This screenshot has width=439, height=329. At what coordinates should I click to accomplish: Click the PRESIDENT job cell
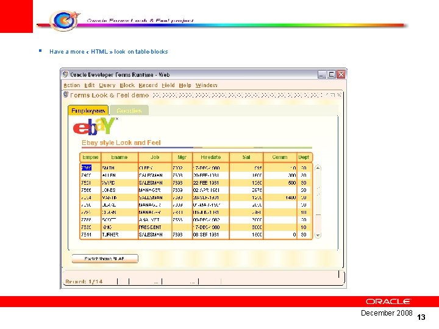pyautogui.click(x=155, y=227)
